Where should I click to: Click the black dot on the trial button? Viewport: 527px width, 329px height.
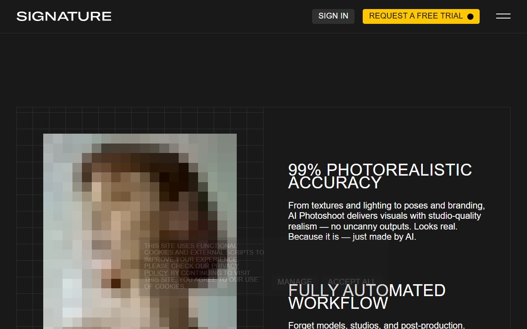pos(470,16)
